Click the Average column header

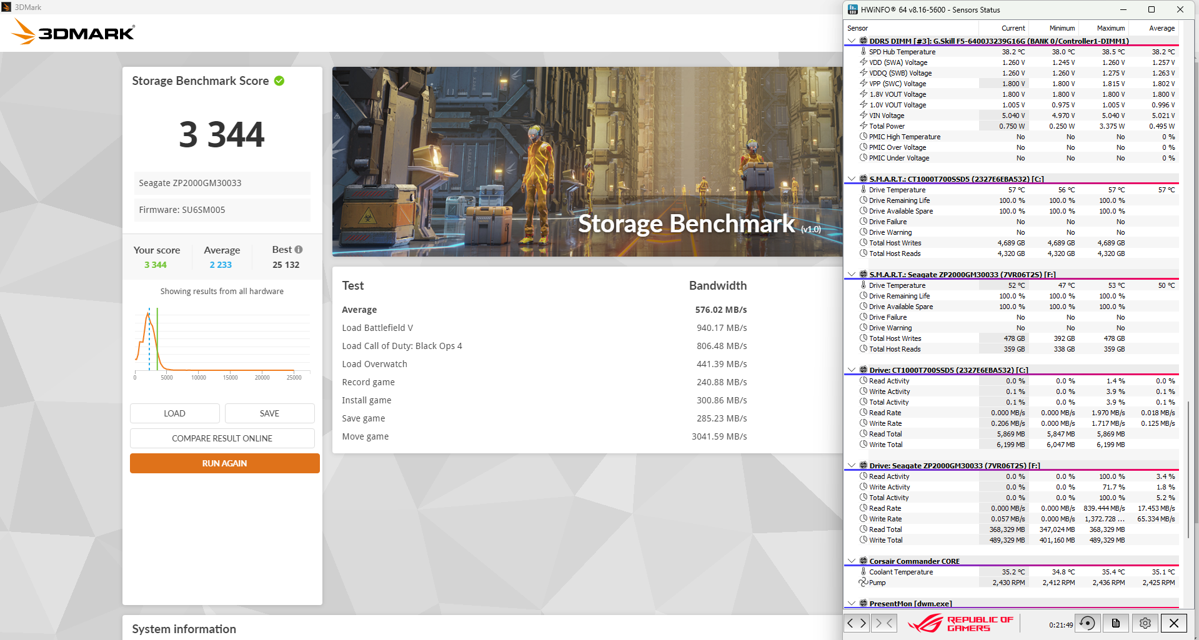pyautogui.click(x=1153, y=28)
